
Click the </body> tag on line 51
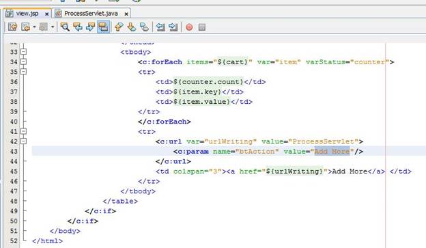click(x=65, y=231)
